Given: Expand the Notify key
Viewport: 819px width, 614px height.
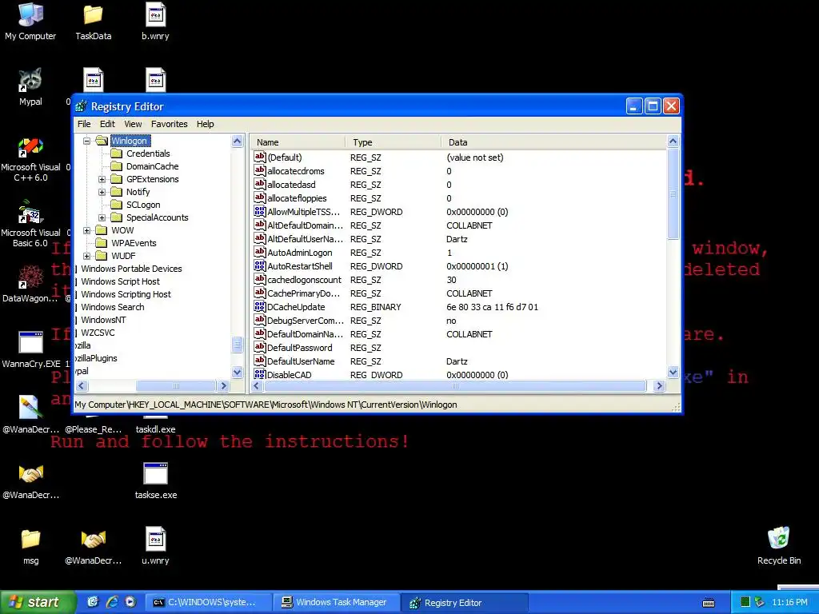Looking at the screenshot, I should pyautogui.click(x=102, y=192).
